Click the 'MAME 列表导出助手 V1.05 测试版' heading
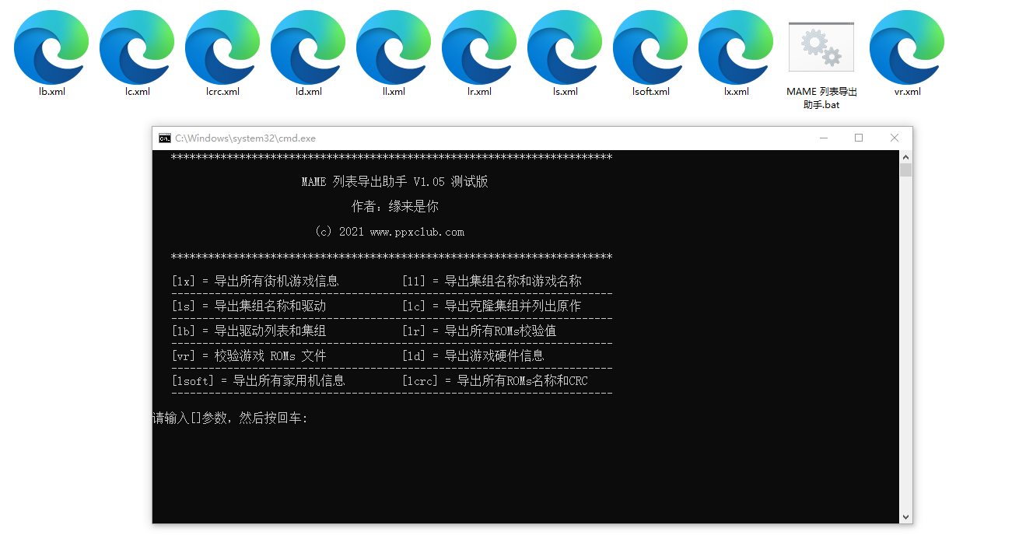The width and height of the screenshot is (1033, 546). click(395, 181)
